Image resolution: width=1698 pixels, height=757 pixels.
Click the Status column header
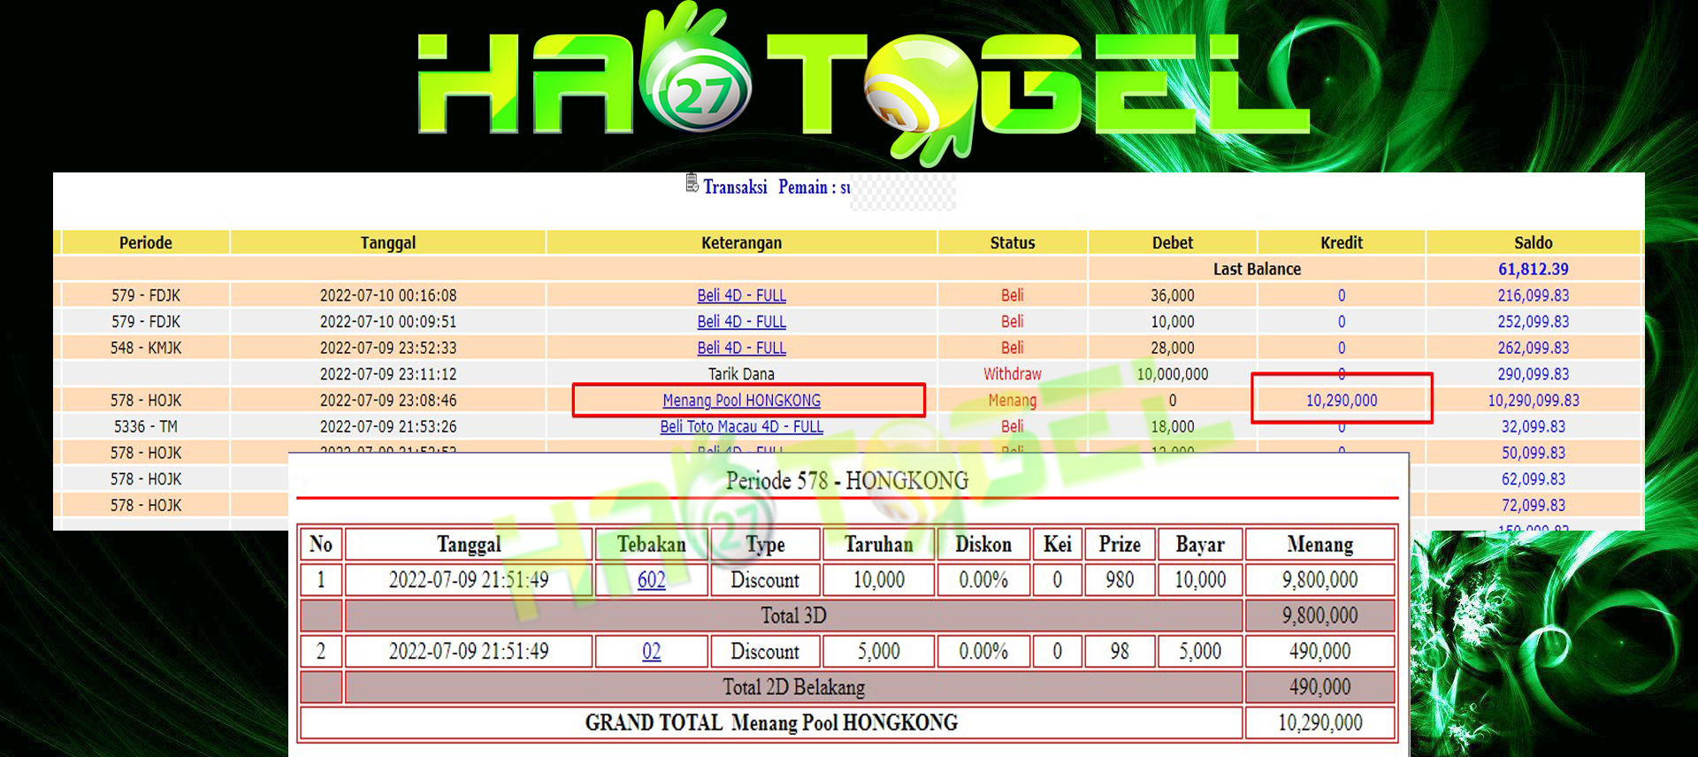1012,242
